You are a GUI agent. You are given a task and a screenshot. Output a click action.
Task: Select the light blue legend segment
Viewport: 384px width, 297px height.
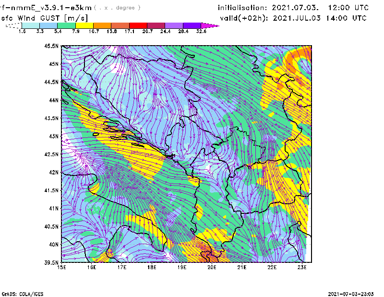click(x=48, y=25)
